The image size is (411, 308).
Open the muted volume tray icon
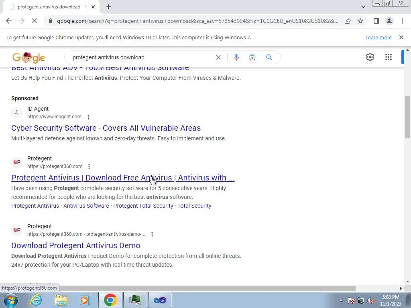[x=370, y=301]
